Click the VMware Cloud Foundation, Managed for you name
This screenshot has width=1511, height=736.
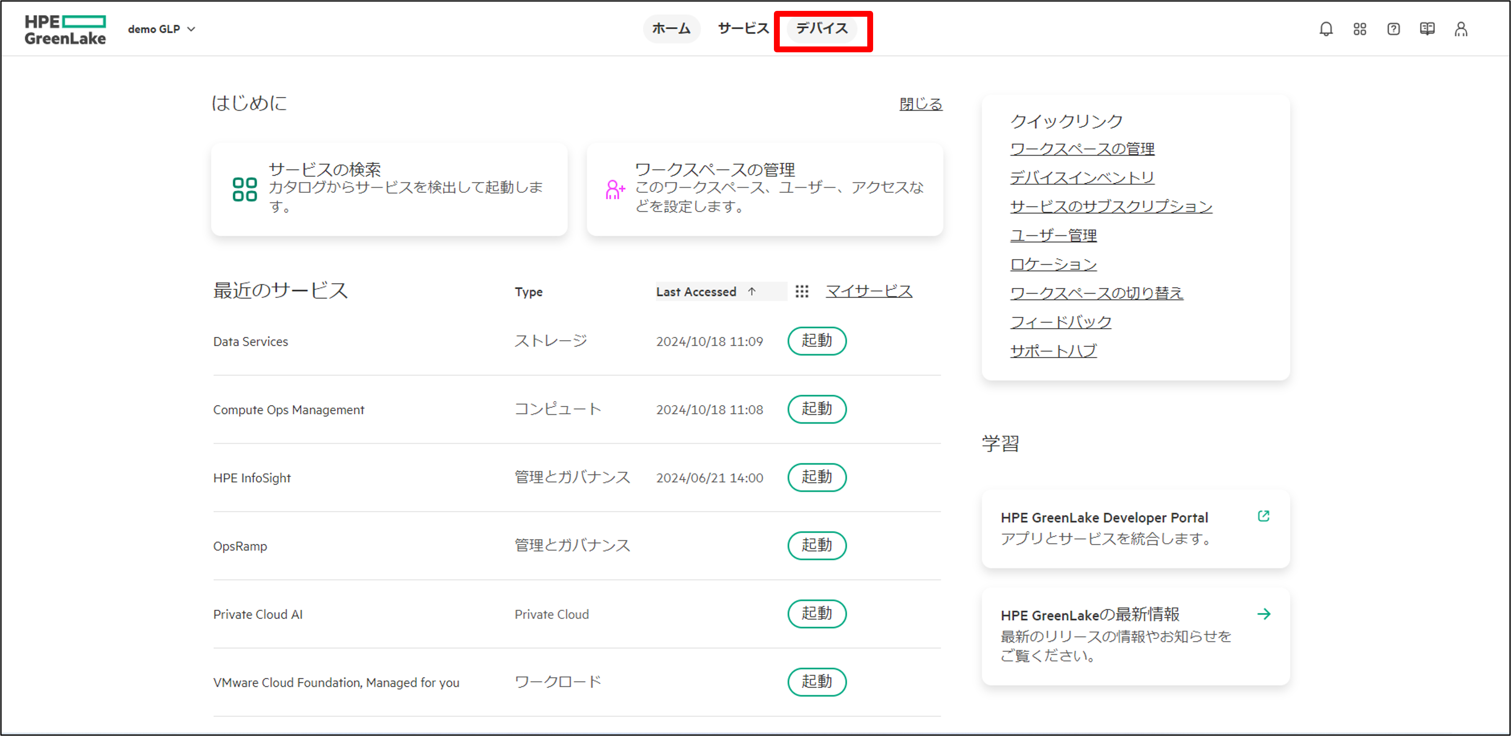tap(336, 682)
